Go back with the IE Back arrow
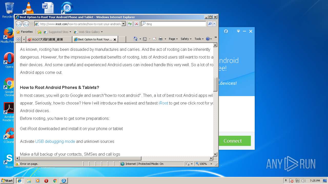 [19, 24]
